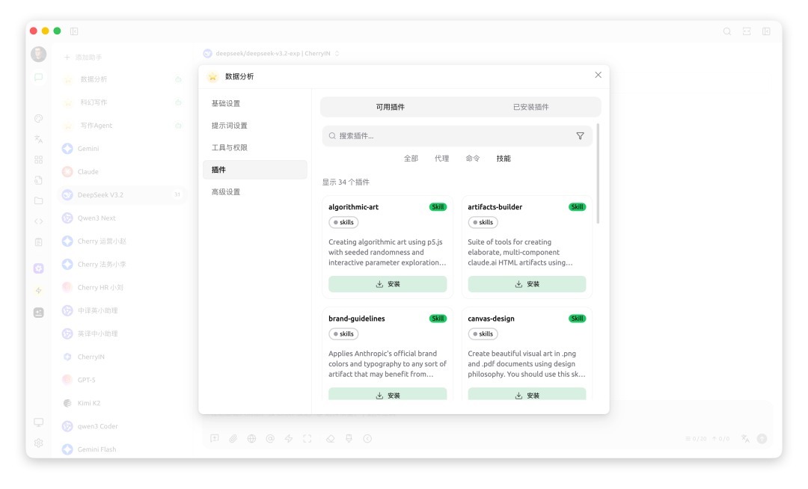This screenshot has width=808, height=489.
Task: Toggle web search globe icon
Action: point(251,439)
